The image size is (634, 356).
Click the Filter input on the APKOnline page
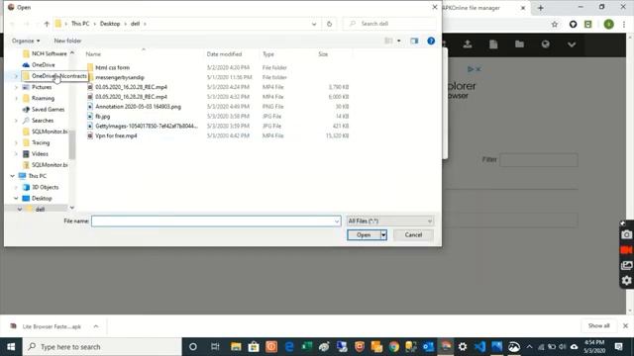[x=539, y=160]
